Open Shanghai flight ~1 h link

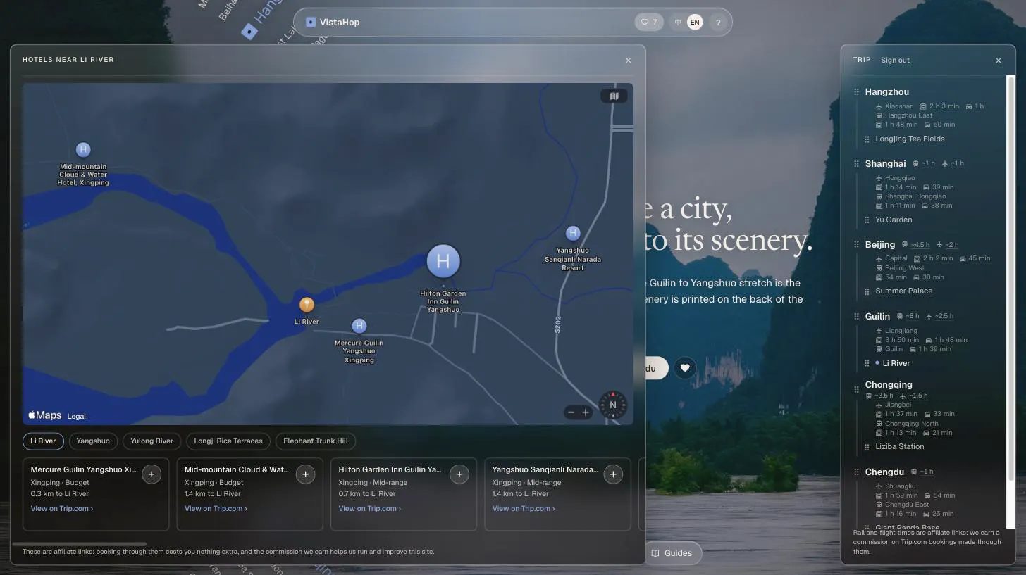click(x=953, y=163)
